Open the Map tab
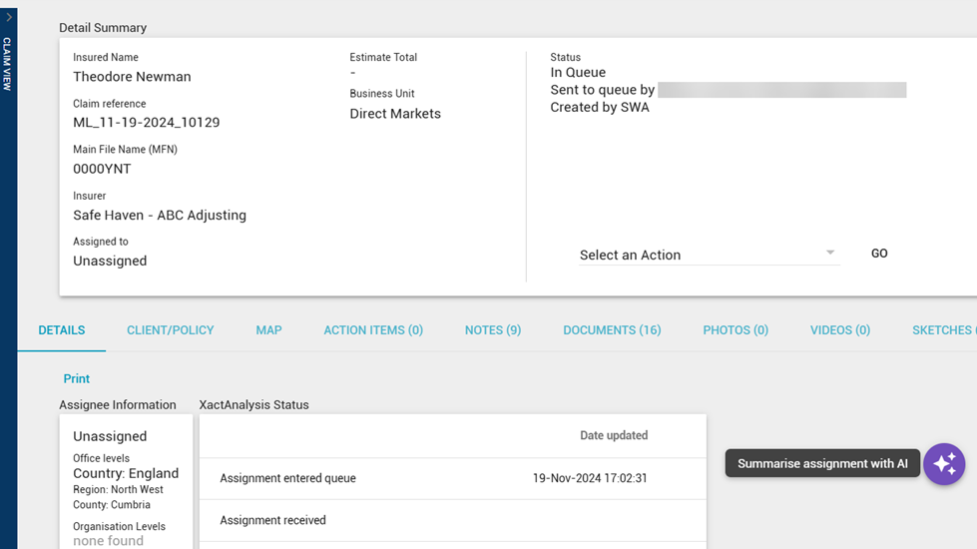This screenshot has width=977, height=549. pos(268,330)
